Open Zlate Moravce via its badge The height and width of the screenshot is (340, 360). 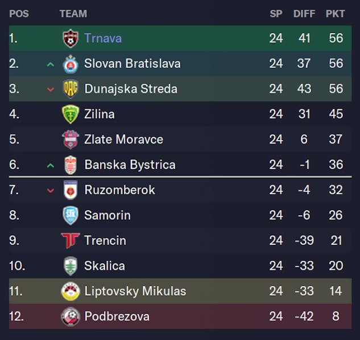click(70, 140)
